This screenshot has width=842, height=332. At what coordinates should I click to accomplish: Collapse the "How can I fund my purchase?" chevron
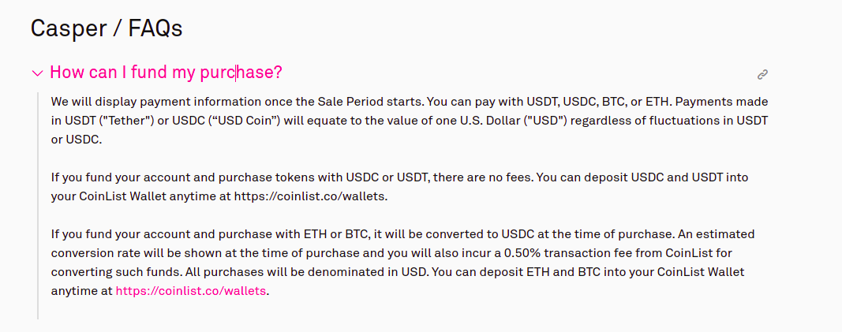[x=37, y=73]
